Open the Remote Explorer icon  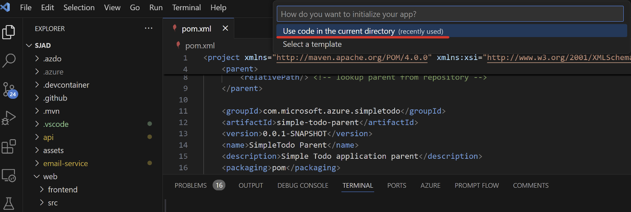9,175
